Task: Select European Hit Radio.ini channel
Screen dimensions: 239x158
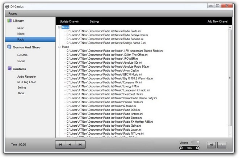Action: click(108, 90)
